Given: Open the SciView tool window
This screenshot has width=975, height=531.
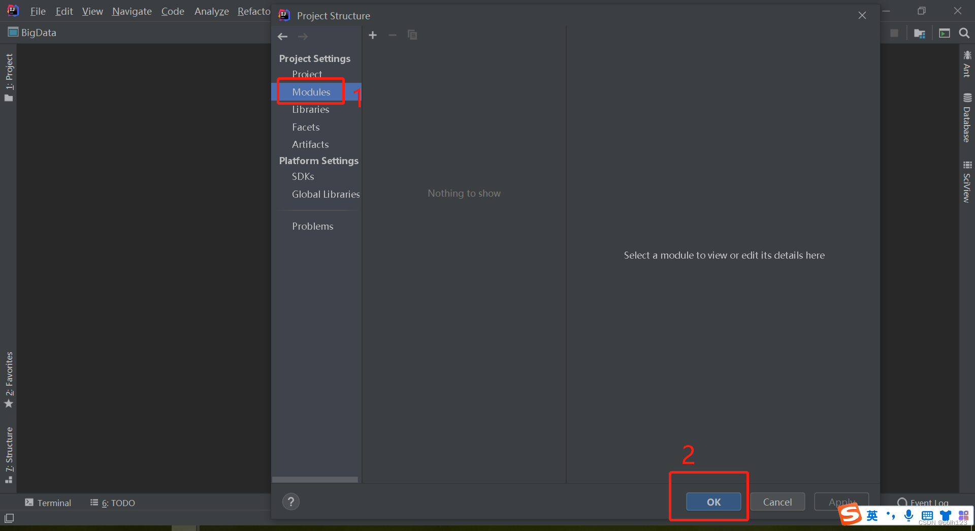Looking at the screenshot, I should [x=967, y=181].
